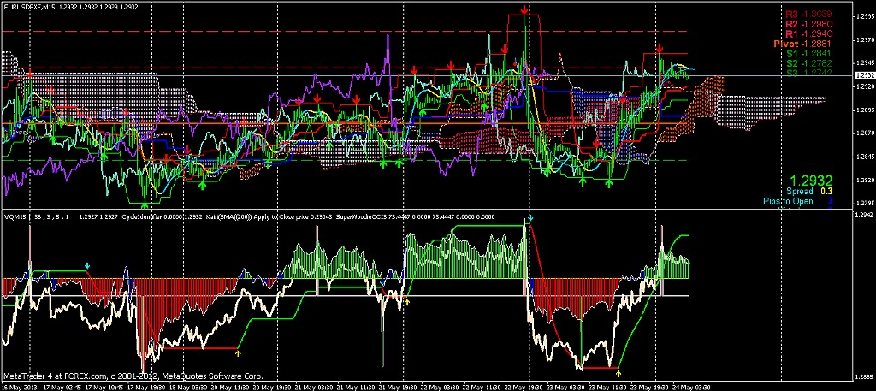Click the 17 May 10:45 time axis label
This screenshot has height=391, width=876.
104,387
